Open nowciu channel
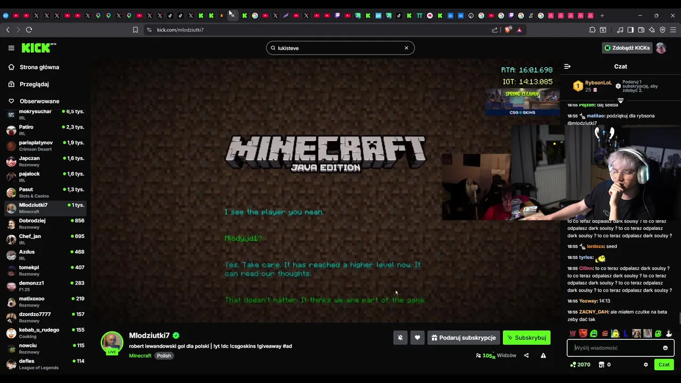681x383 pixels. [x=45, y=348]
